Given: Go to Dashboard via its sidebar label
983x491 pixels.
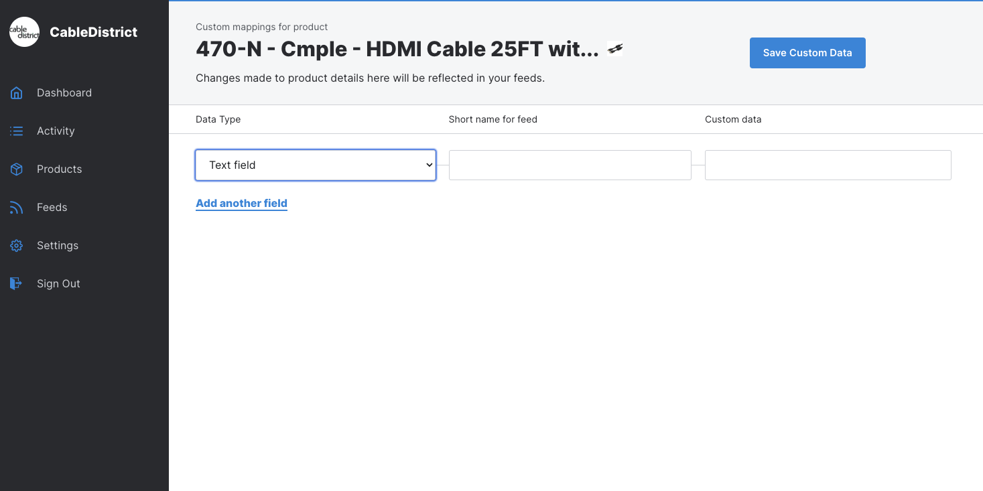Looking at the screenshot, I should [x=64, y=93].
